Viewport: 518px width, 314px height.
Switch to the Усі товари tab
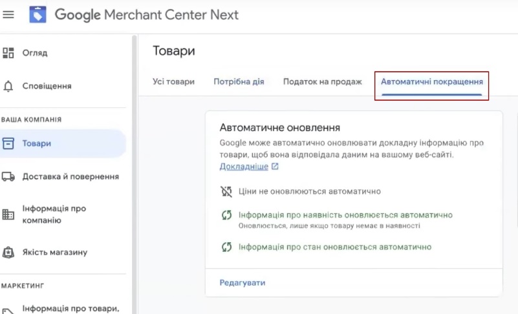point(173,82)
